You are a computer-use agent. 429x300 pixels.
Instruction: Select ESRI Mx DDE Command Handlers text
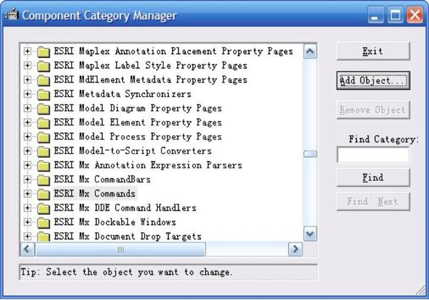(x=125, y=208)
